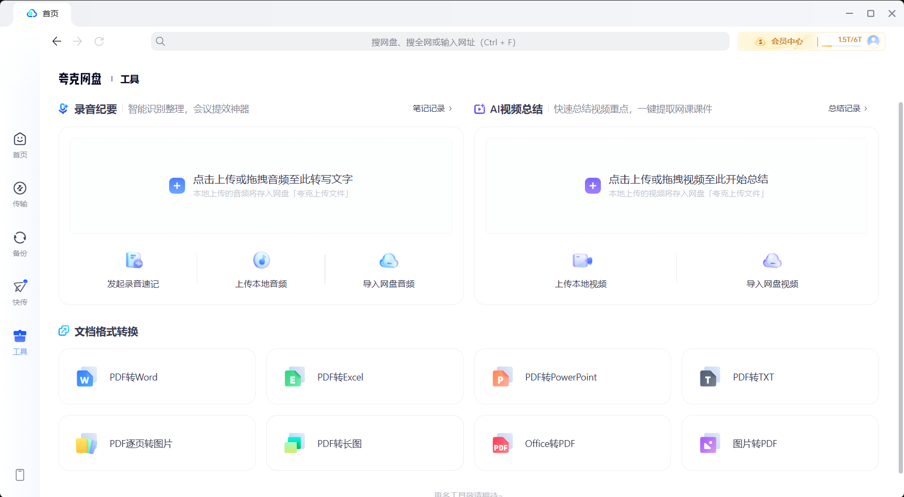Select 工具 tools in the sidebar

point(20,342)
